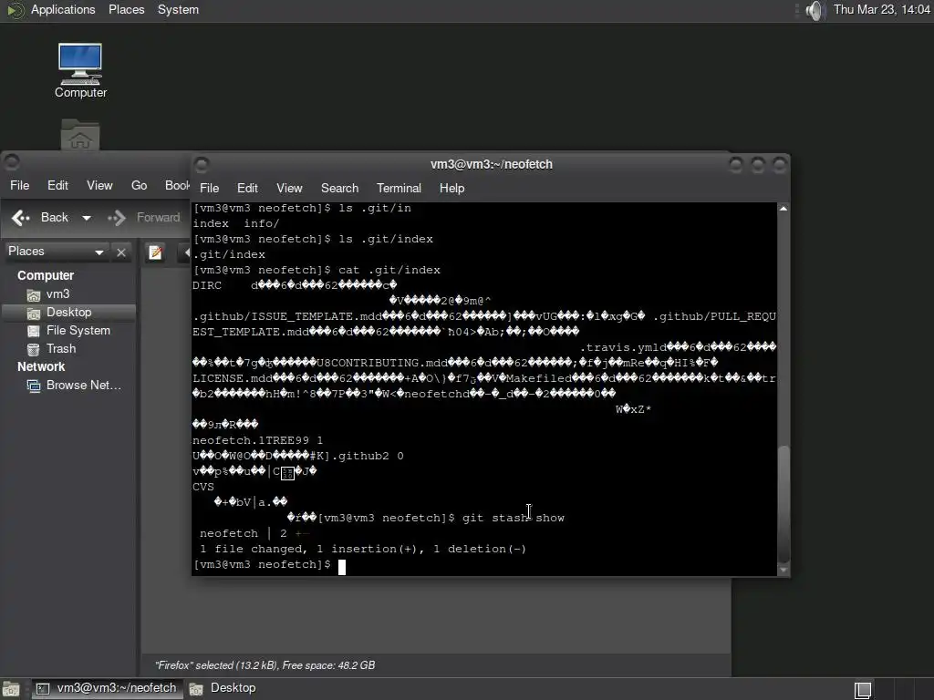Click the Firefox selected status bar text

point(265,665)
